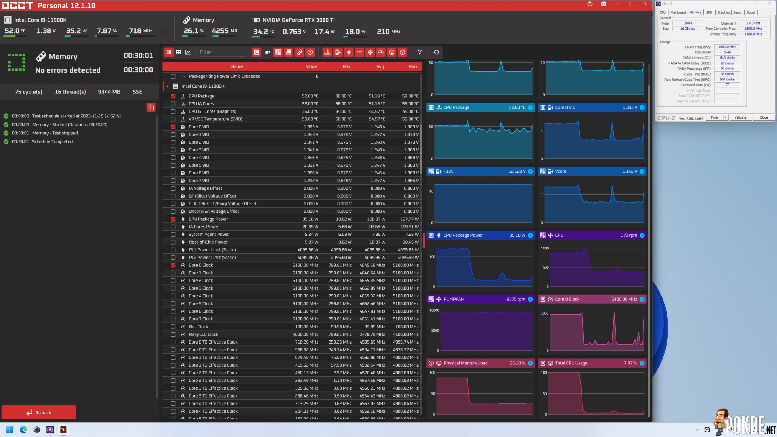Click the Validate button in CPU-Z

pos(740,117)
